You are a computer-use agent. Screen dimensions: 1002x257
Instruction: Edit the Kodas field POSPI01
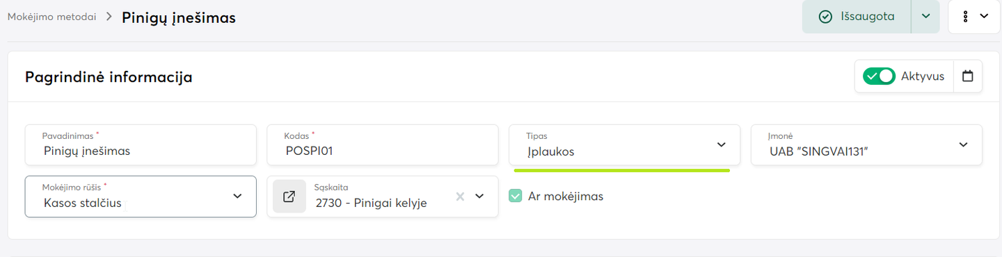(383, 145)
